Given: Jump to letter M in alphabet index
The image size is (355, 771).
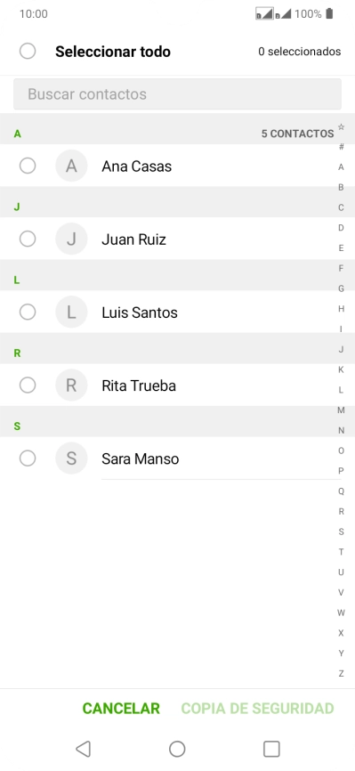Looking at the screenshot, I should pyautogui.click(x=342, y=410).
